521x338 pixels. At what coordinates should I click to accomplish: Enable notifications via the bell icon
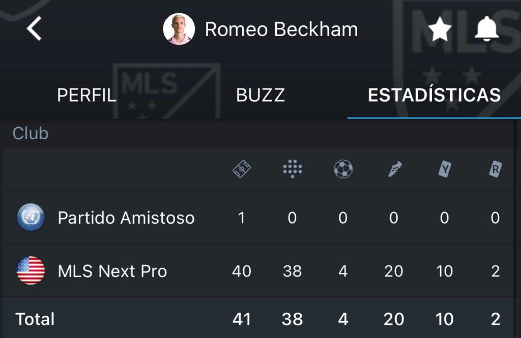coord(487,29)
